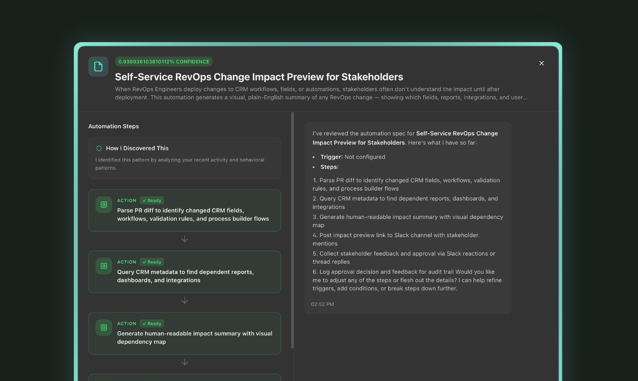The width and height of the screenshot is (638, 381).
Task: Expand the arrow below the Query CRM metadata step
Action: click(x=184, y=300)
